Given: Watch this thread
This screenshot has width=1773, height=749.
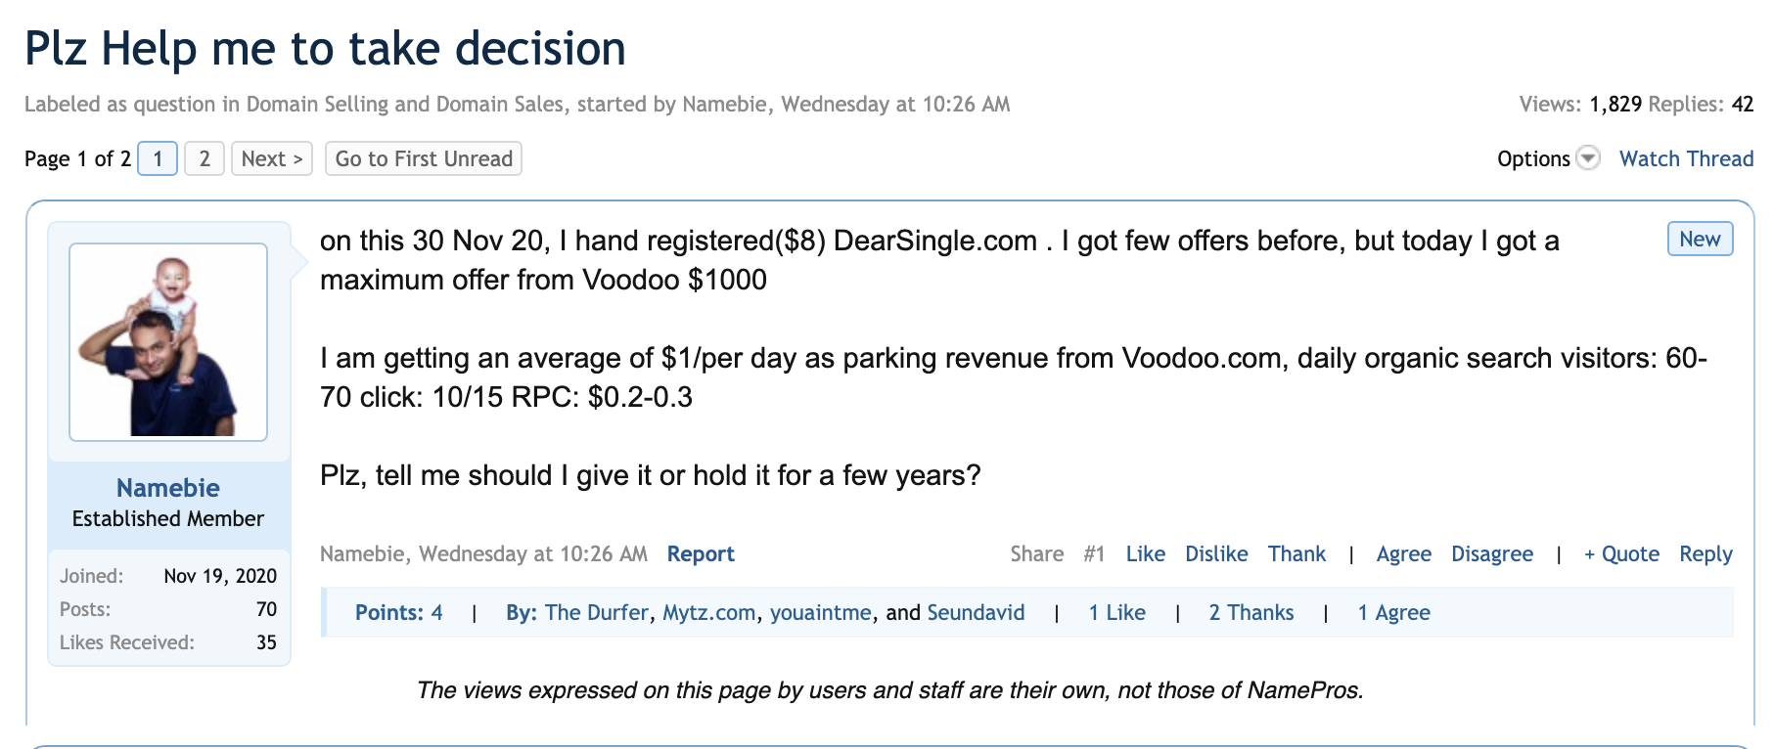Looking at the screenshot, I should pyautogui.click(x=1686, y=158).
